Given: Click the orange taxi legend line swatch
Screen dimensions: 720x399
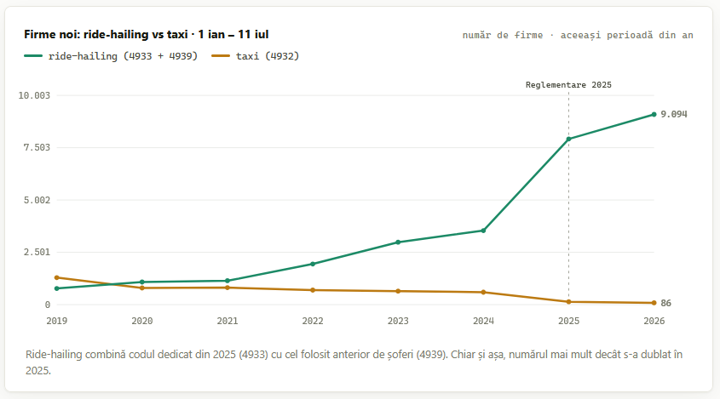Looking at the screenshot, I should point(221,56).
